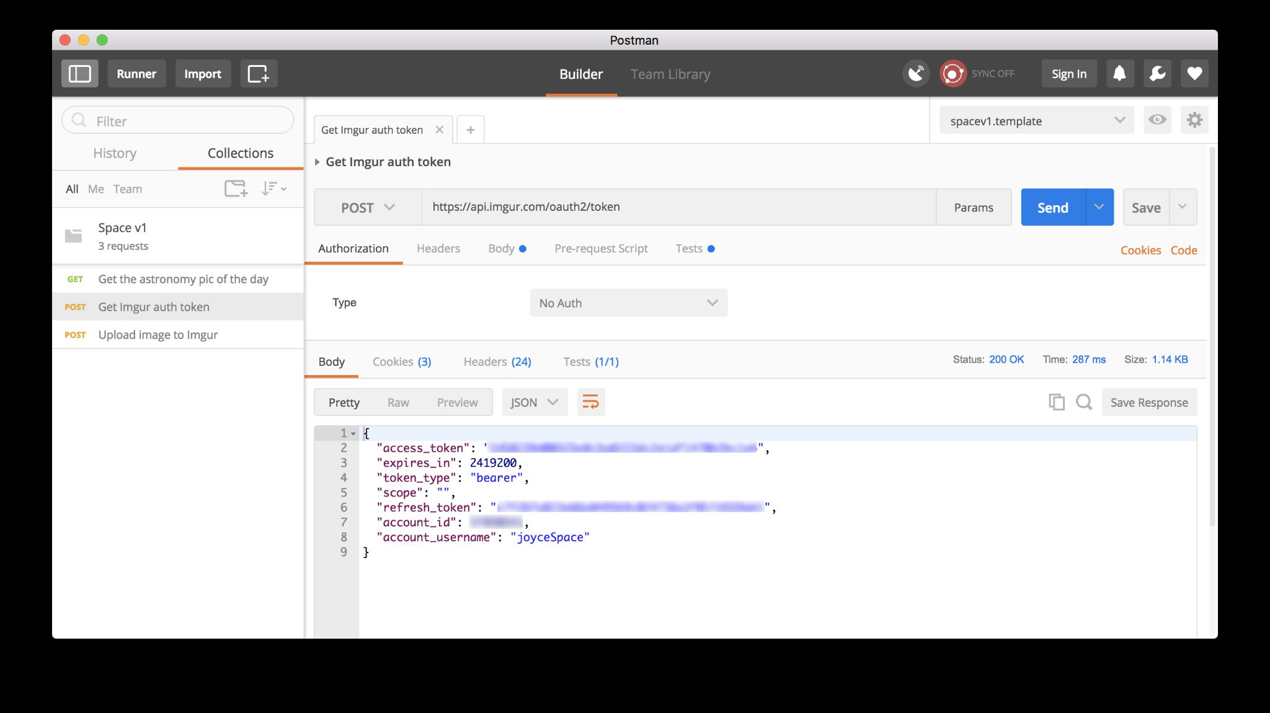
Task: Open the response Headers (24) tab
Action: pos(497,361)
